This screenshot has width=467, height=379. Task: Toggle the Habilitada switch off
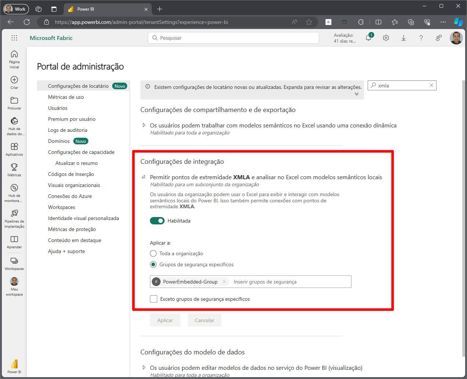point(157,221)
